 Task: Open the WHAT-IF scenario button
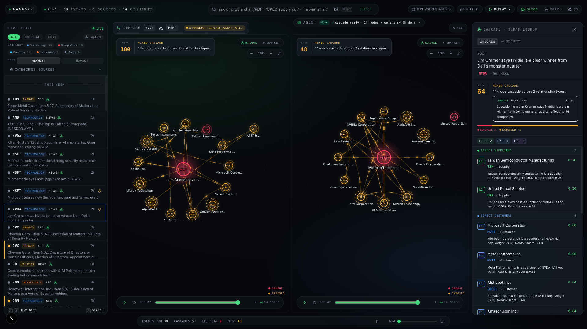pyautogui.click(x=470, y=9)
